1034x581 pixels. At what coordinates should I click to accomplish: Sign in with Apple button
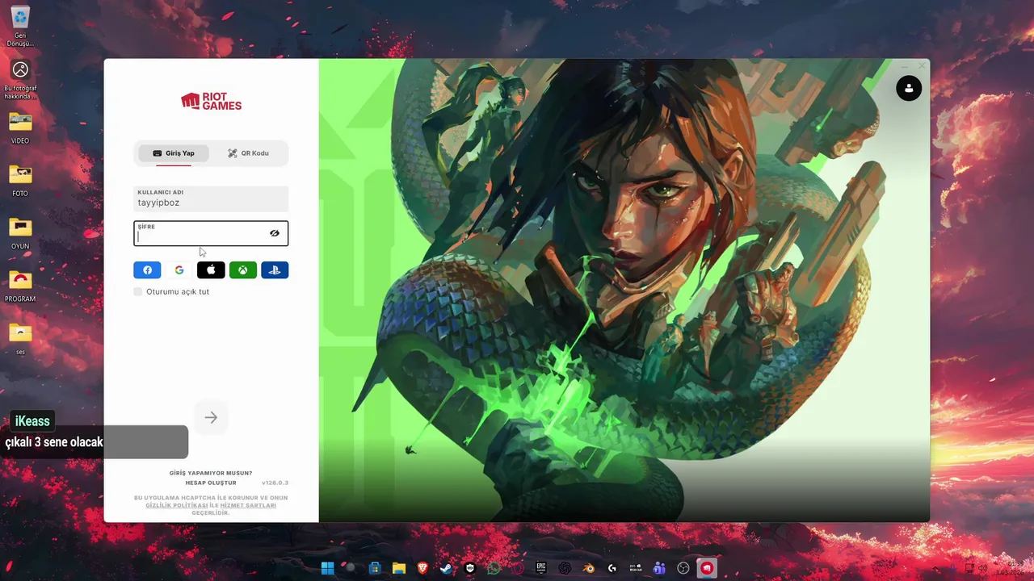(x=211, y=270)
